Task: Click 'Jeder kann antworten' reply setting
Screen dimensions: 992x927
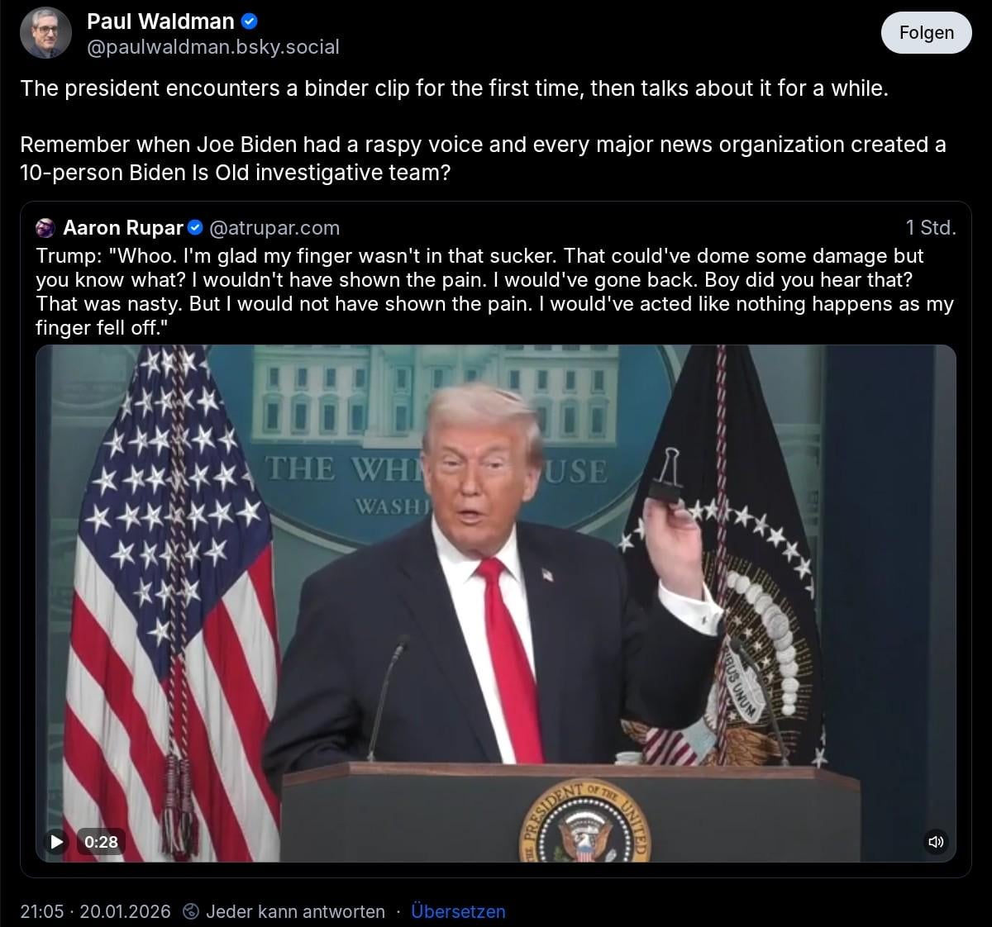Action: click(x=295, y=911)
